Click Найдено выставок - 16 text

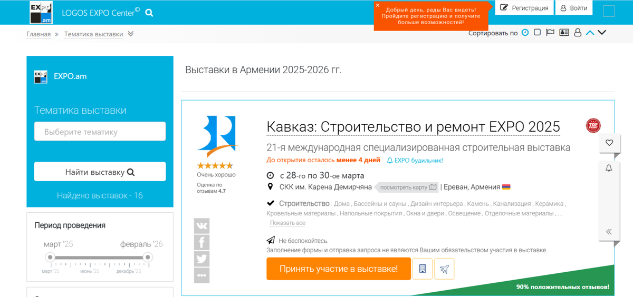pos(100,195)
